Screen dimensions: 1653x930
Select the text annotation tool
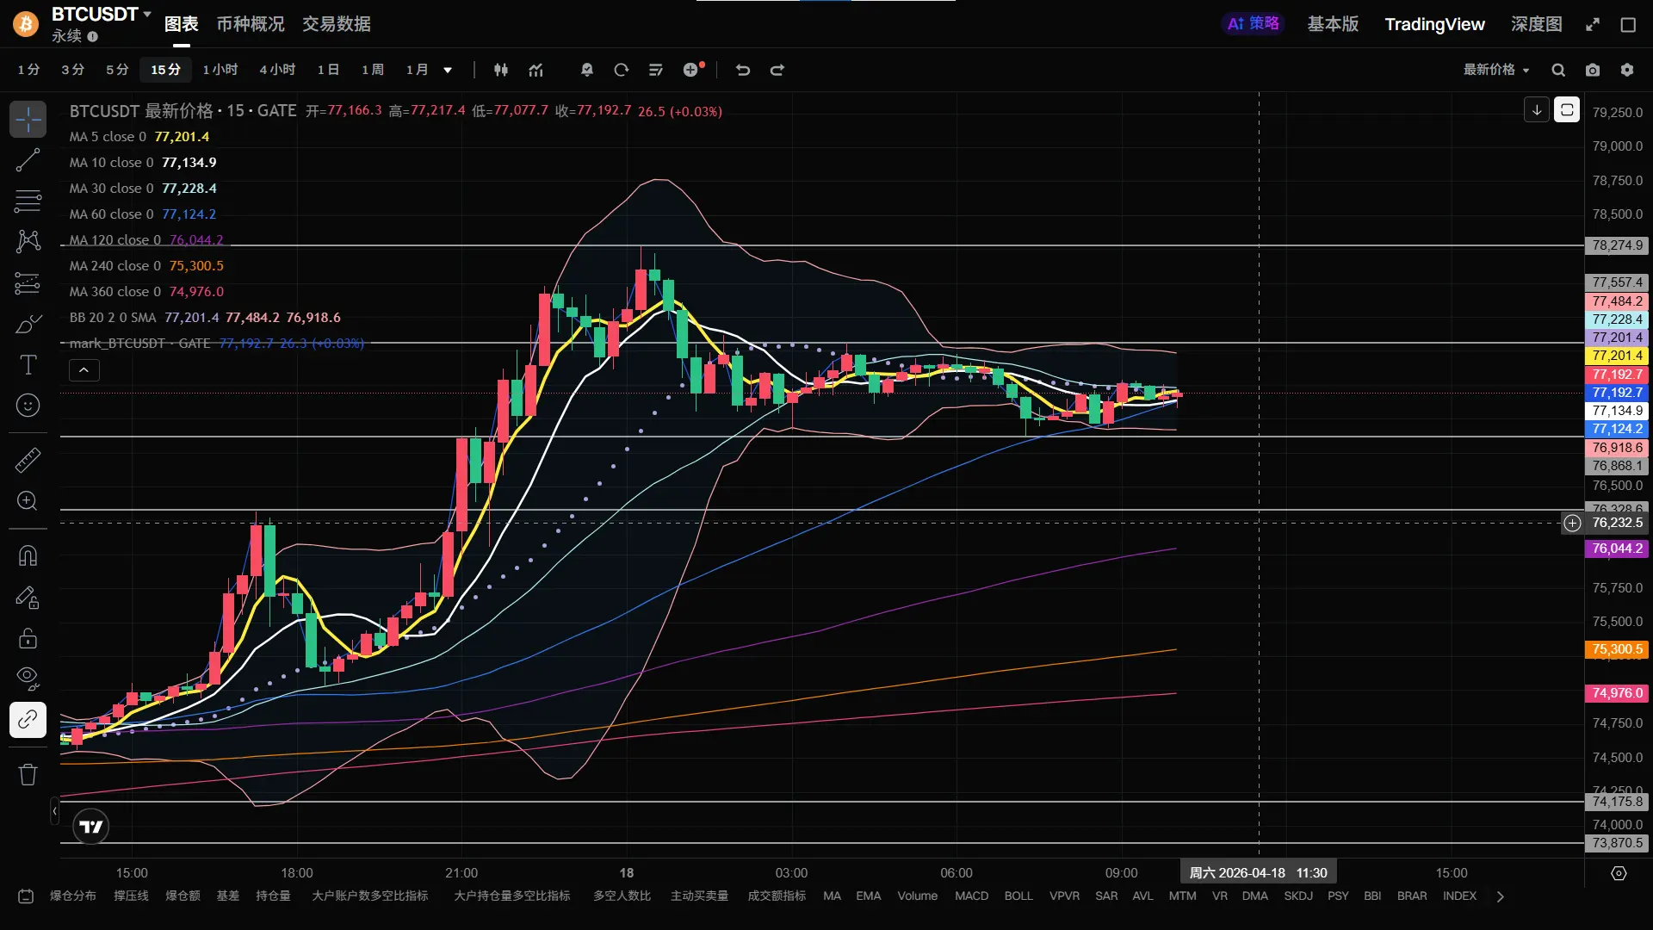(28, 365)
